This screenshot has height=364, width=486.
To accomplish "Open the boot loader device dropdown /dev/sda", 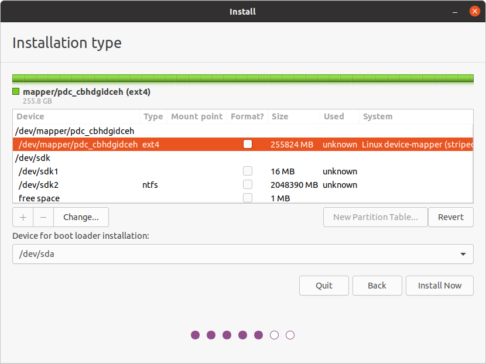I will click(242, 254).
